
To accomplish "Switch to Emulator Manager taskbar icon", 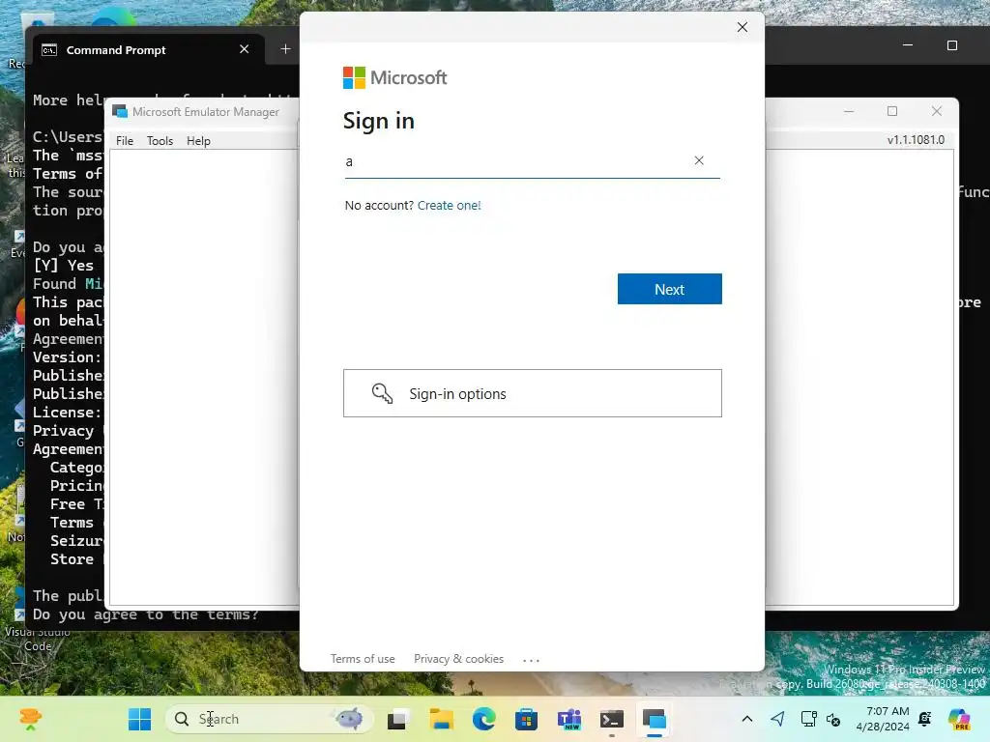I will (x=655, y=719).
